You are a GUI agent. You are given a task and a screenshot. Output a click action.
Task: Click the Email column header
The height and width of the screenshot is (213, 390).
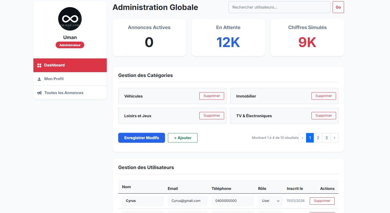point(173,189)
